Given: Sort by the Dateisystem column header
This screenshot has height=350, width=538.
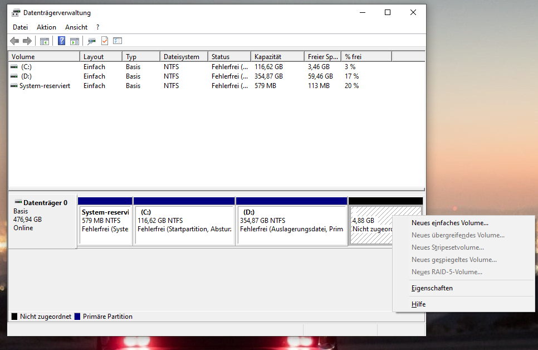Looking at the screenshot, I should (184, 57).
